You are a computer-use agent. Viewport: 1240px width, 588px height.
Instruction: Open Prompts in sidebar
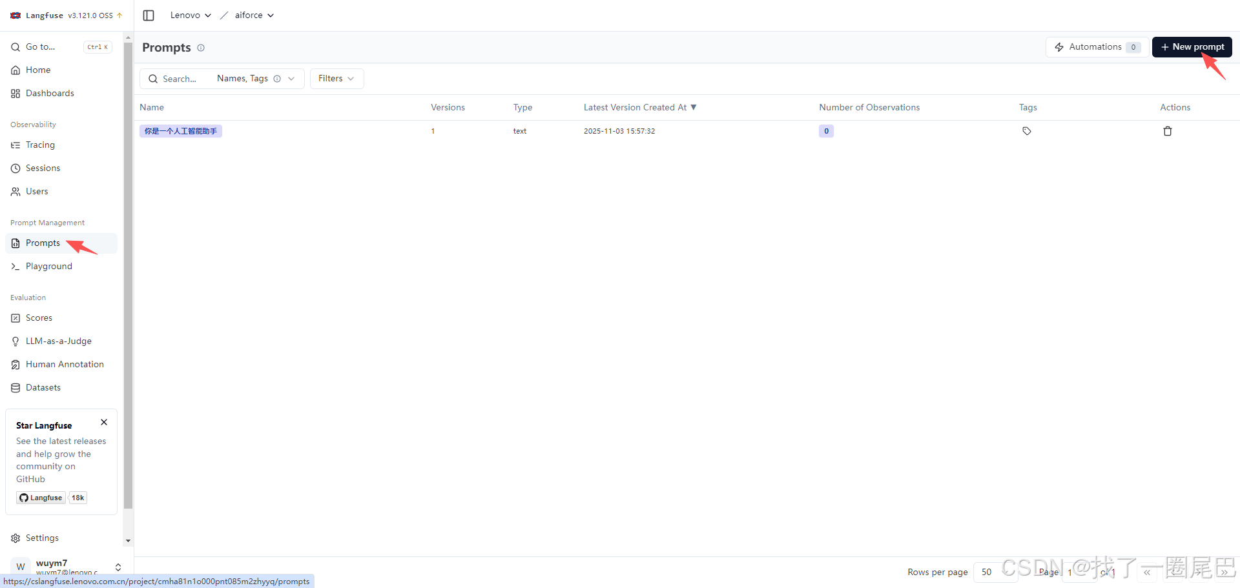click(x=61, y=243)
